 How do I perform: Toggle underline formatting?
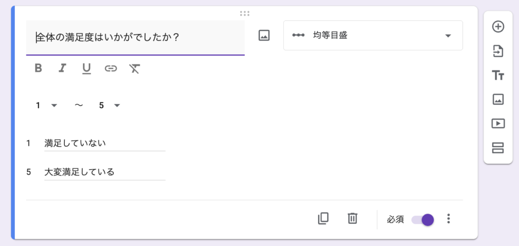[87, 68]
